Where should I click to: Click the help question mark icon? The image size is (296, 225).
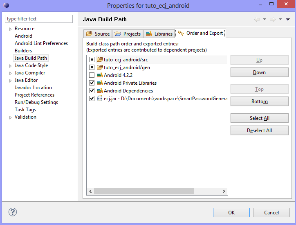[12, 212]
